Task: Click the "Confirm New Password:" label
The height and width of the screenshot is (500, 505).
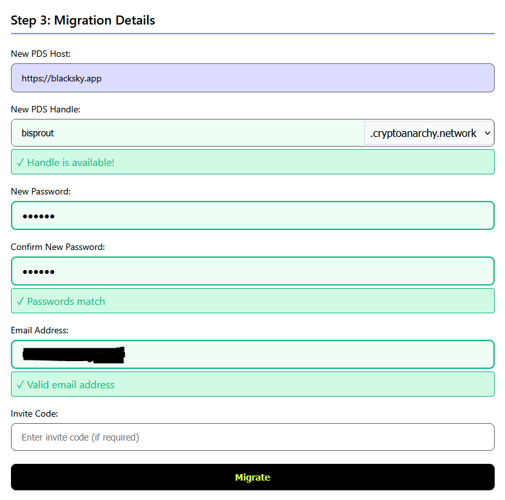Action: 57,247
